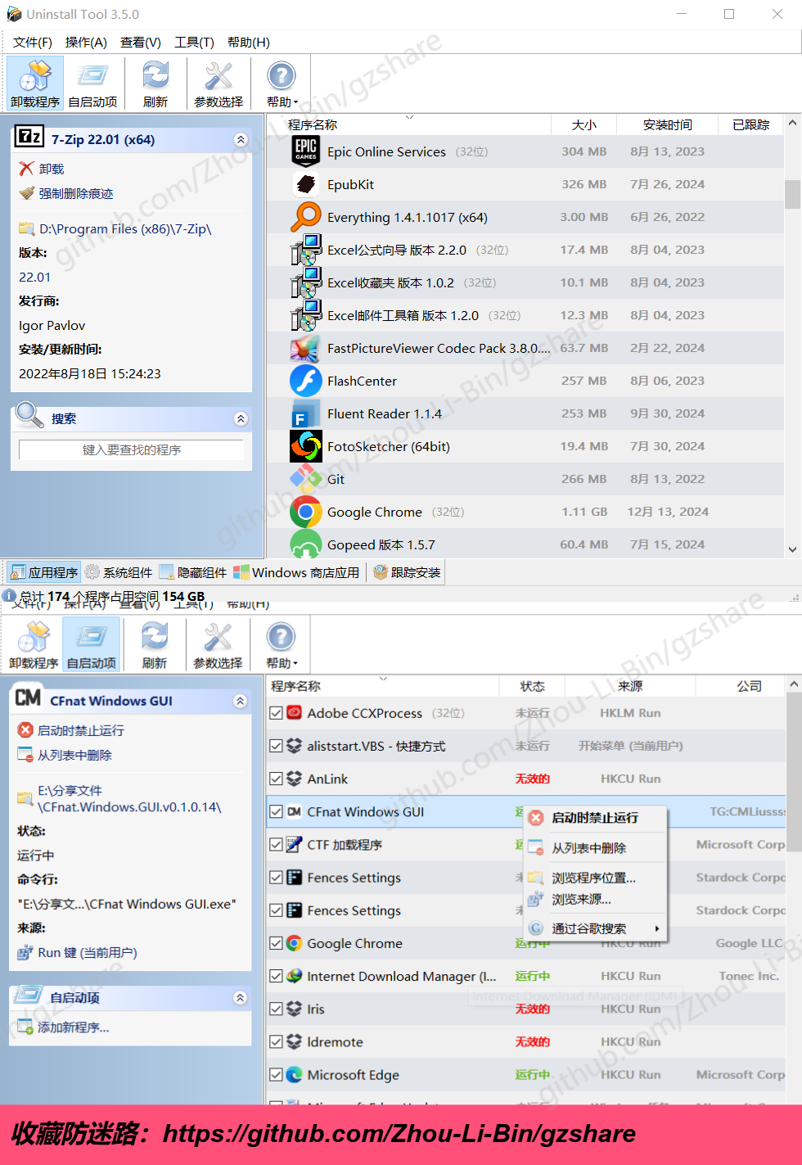Collapse the search panel chevron
The width and height of the screenshot is (802, 1165).
[x=241, y=419]
